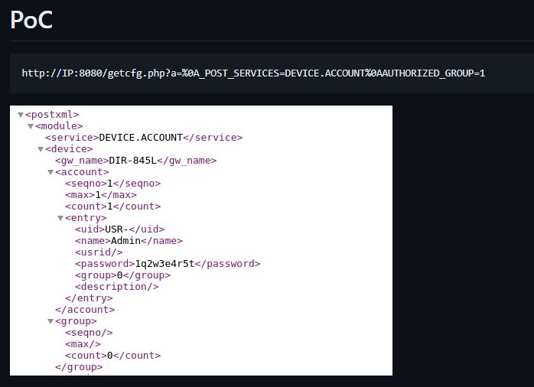
Task: Click the uid USR- line
Action: (x=120, y=229)
